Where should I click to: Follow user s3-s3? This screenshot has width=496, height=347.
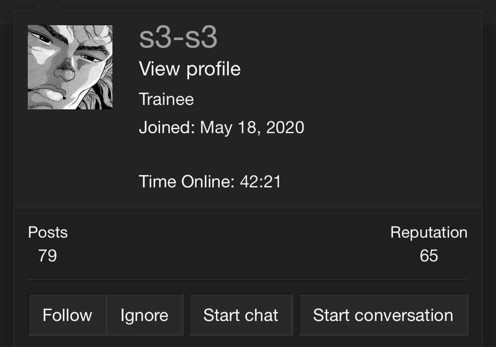point(67,315)
